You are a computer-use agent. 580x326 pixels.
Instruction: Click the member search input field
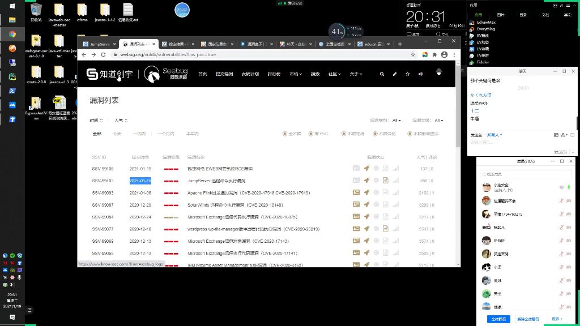tap(526, 174)
